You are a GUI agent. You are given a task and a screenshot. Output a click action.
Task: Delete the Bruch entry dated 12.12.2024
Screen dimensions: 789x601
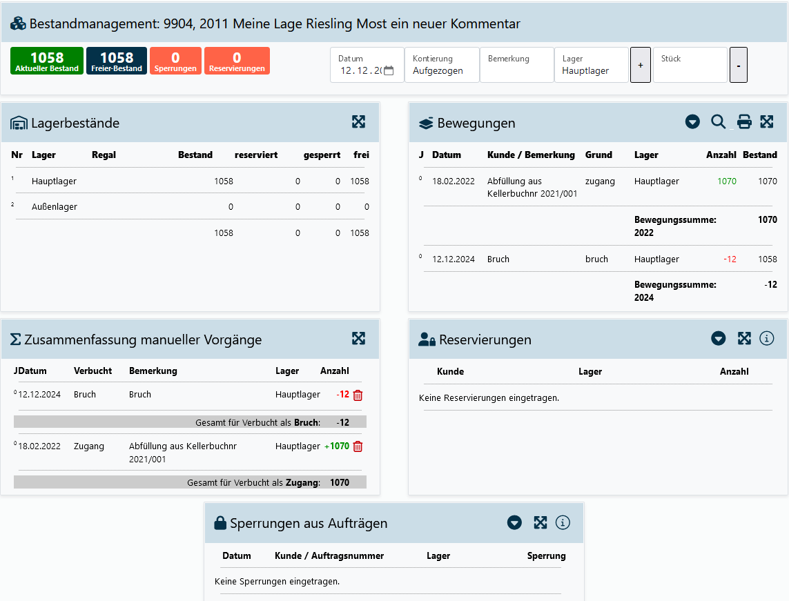[358, 395]
